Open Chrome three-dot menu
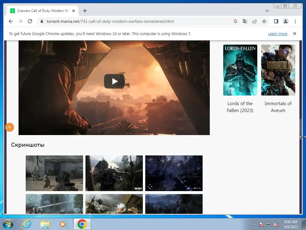 (x=295, y=21)
